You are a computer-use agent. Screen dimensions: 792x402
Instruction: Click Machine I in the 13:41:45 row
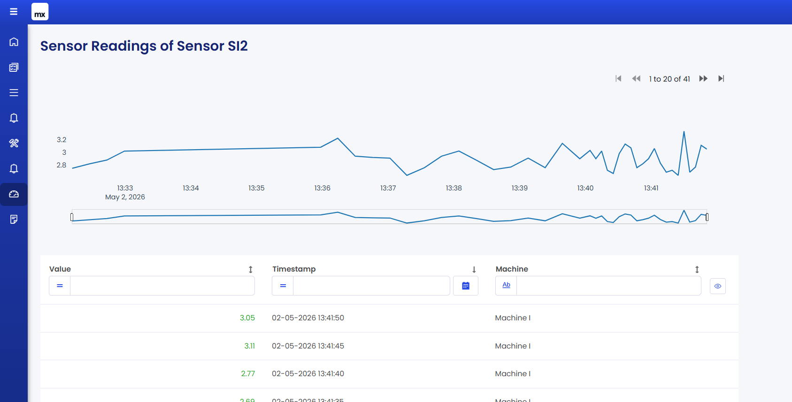click(513, 346)
